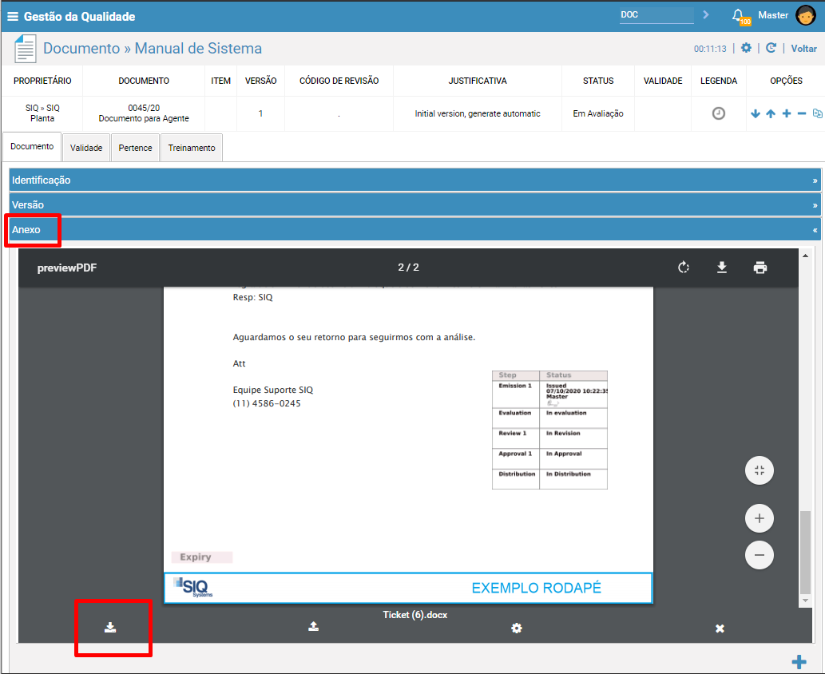
Task: Remove attachment with the X icon
Action: pos(720,628)
